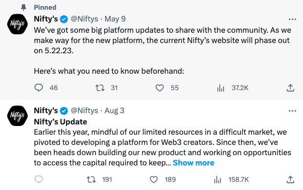303x190 pixels.
Task: Open more options on the Aug 3 tweet
Action: tap(292, 111)
